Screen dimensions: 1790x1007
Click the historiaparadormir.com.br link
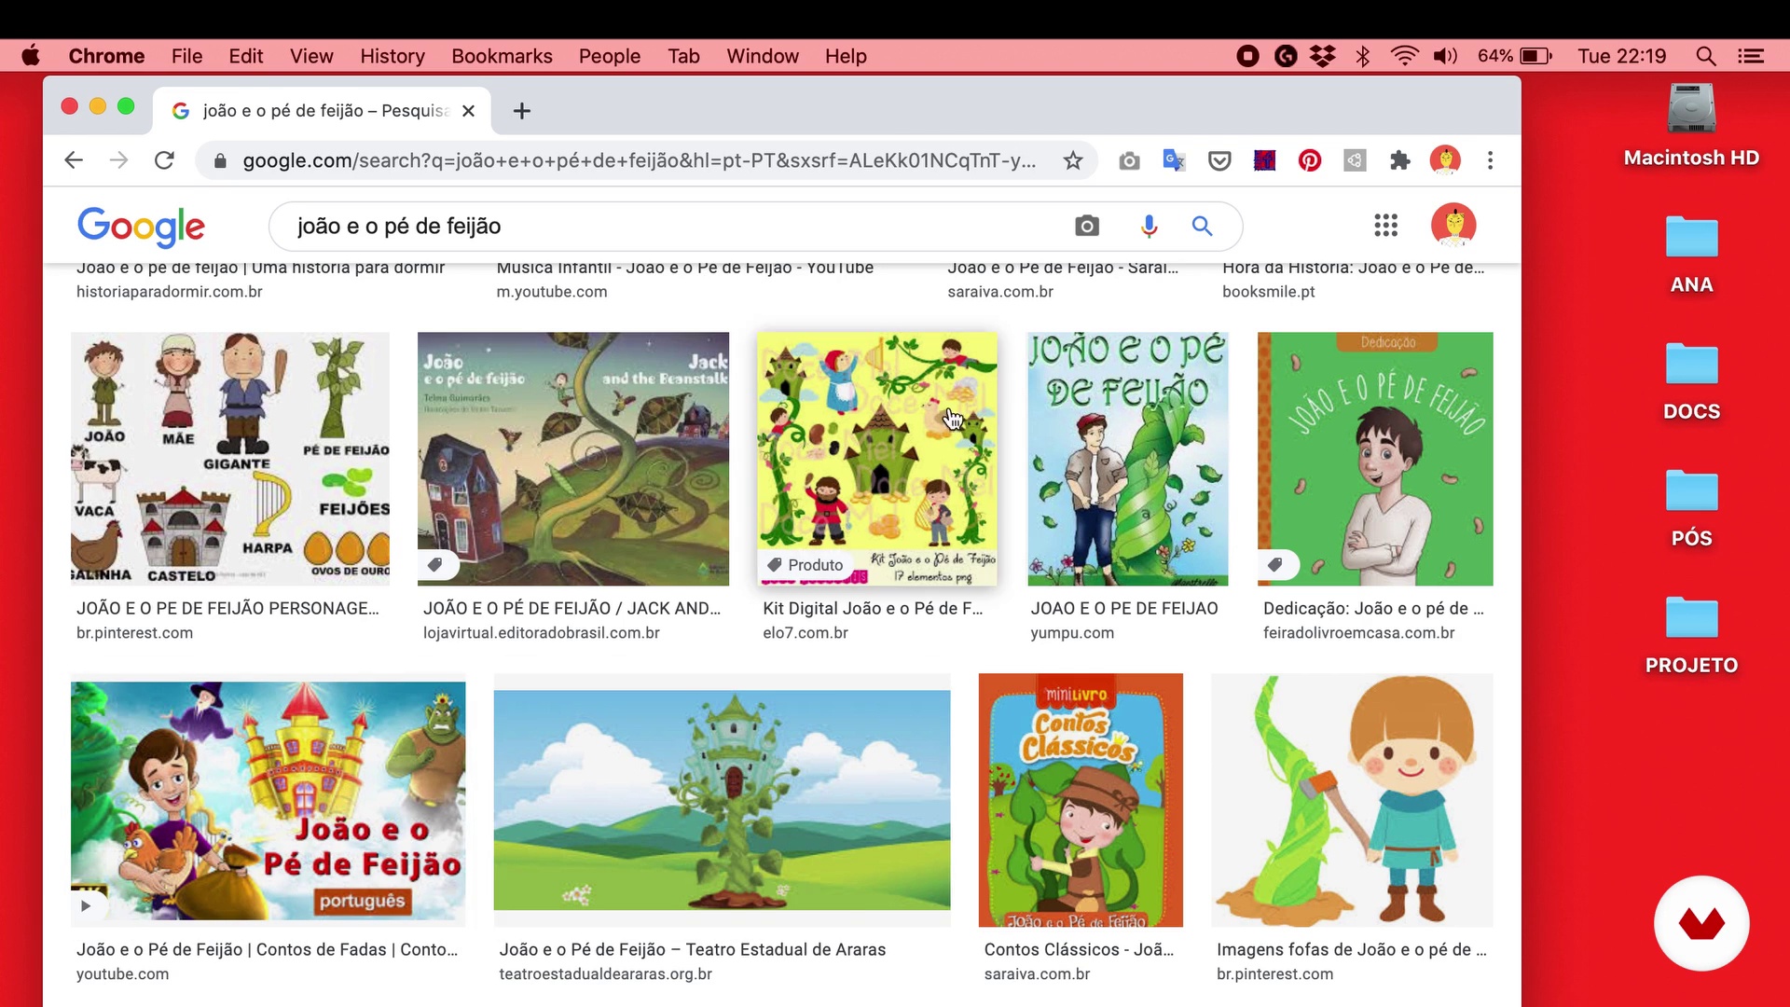(x=170, y=292)
